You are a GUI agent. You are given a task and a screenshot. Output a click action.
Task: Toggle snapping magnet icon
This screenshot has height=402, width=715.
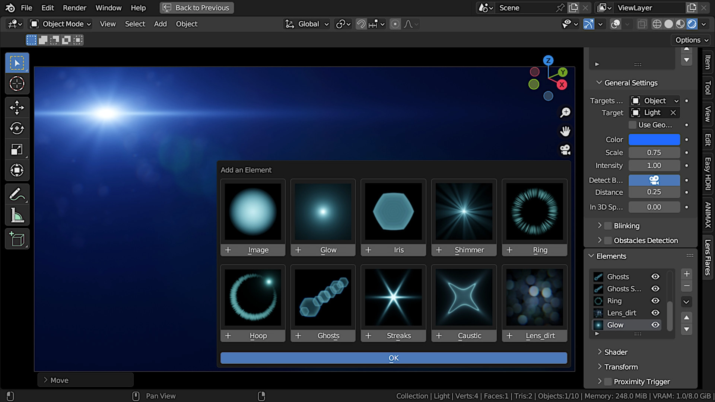click(361, 24)
